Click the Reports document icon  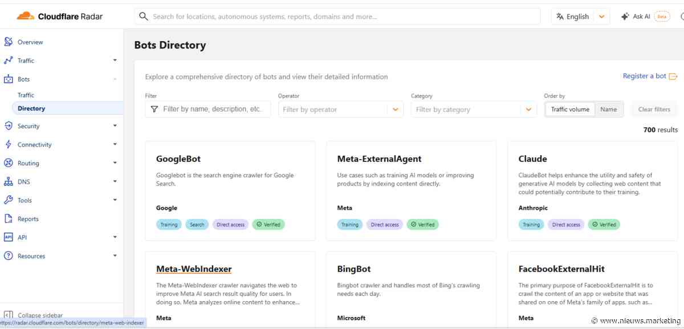click(x=8, y=219)
